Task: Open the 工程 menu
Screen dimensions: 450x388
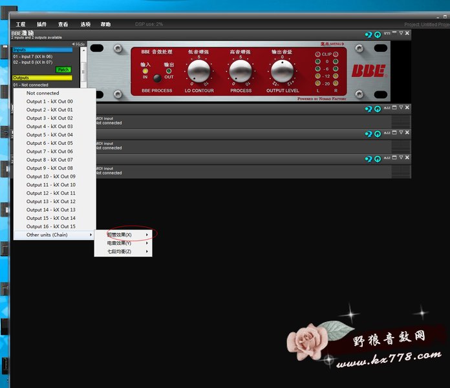Action: (21, 25)
